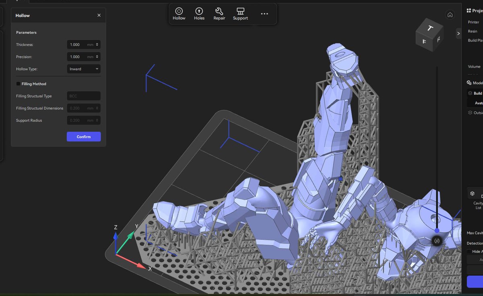Open the Support tool
This screenshot has width=483, height=296.
(240, 14)
